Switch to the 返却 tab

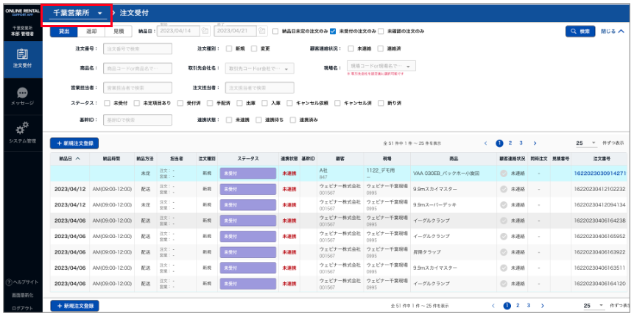pos(91,32)
